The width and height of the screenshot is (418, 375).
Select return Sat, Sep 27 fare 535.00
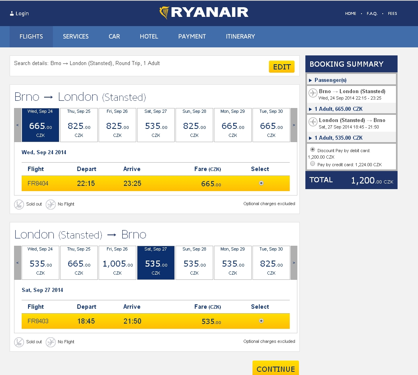coord(156,263)
